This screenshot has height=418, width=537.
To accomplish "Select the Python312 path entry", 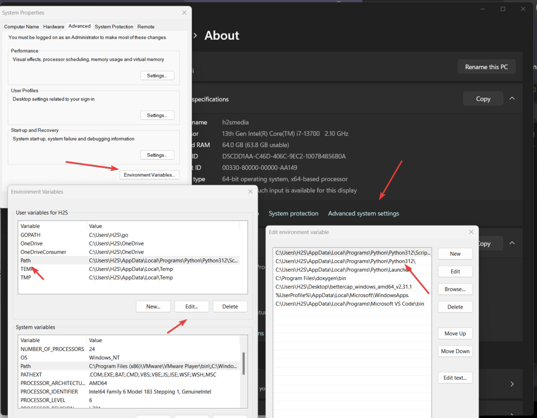I will pyautogui.click(x=346, y=261).
